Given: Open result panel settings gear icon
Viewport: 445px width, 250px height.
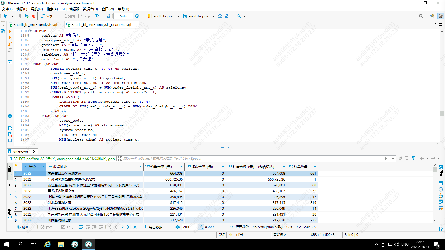Looking at the screenshot, I should point(178,227).
